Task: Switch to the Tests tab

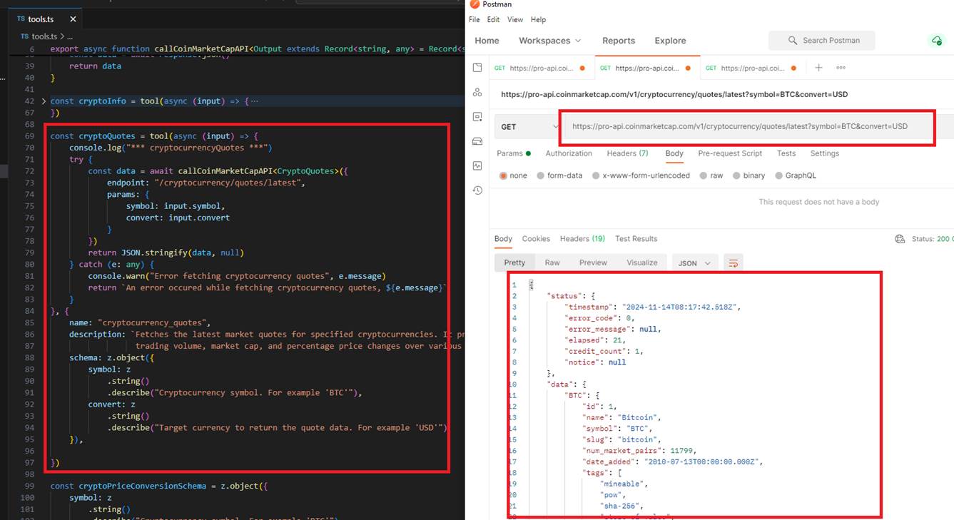Action: [786, 153]
